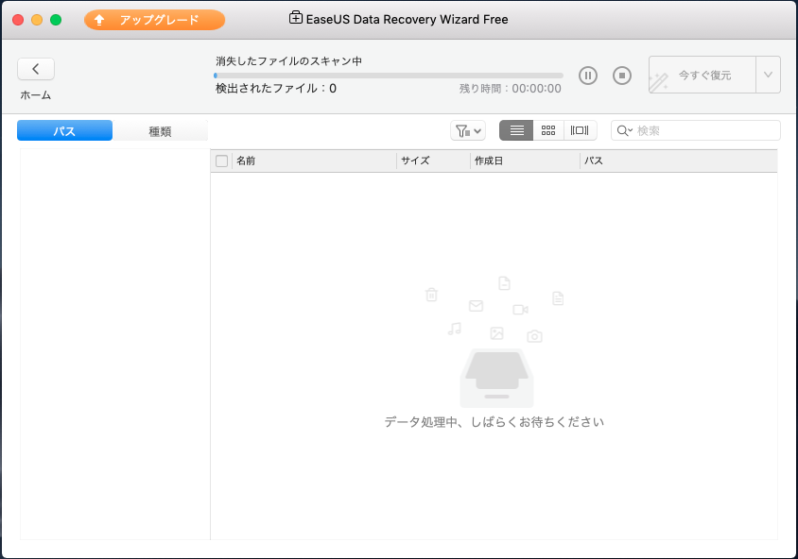
Task: Click the upward arrow icon on upgrade button
Action: pyautogui.click(x=99, y=20)
